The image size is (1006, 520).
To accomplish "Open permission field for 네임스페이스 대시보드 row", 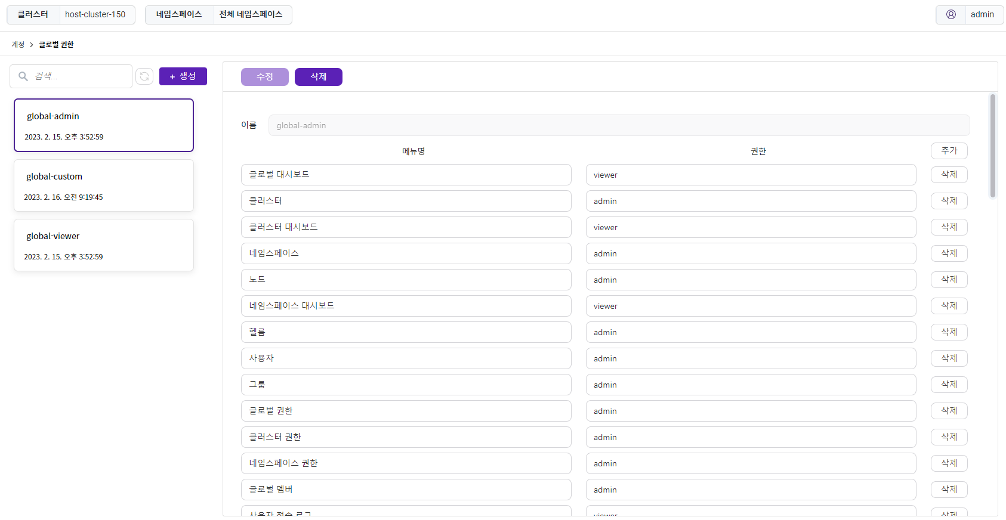I will [751, 306].
